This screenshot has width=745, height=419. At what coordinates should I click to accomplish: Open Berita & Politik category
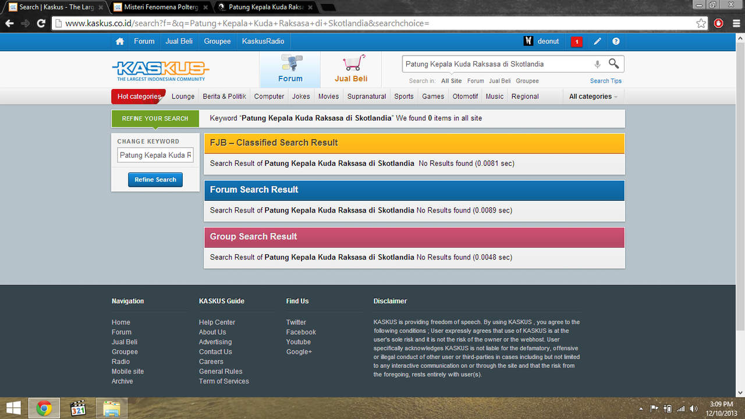(x=225, y=97)
